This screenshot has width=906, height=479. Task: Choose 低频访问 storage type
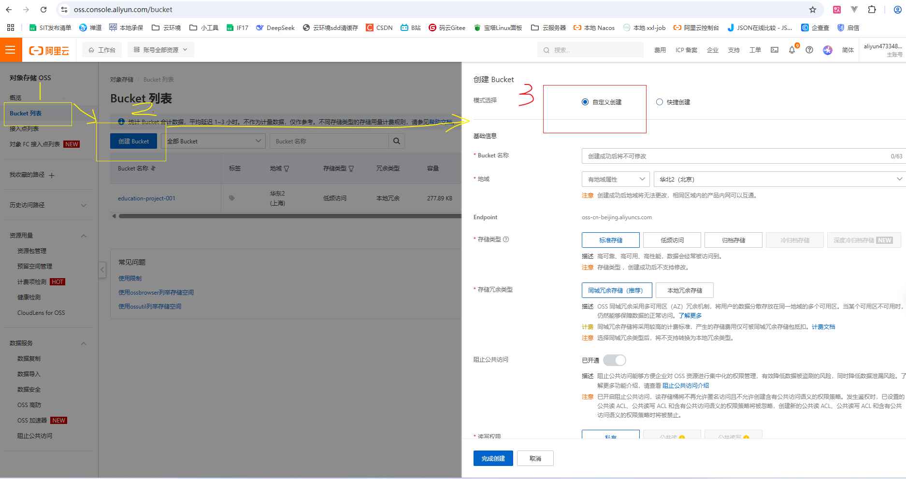672,240
